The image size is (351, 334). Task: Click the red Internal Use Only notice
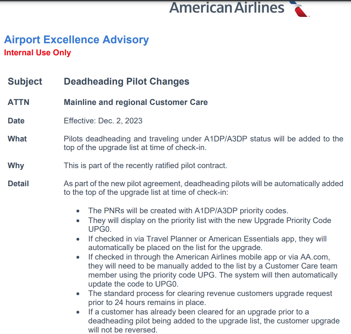coord(37,53)
